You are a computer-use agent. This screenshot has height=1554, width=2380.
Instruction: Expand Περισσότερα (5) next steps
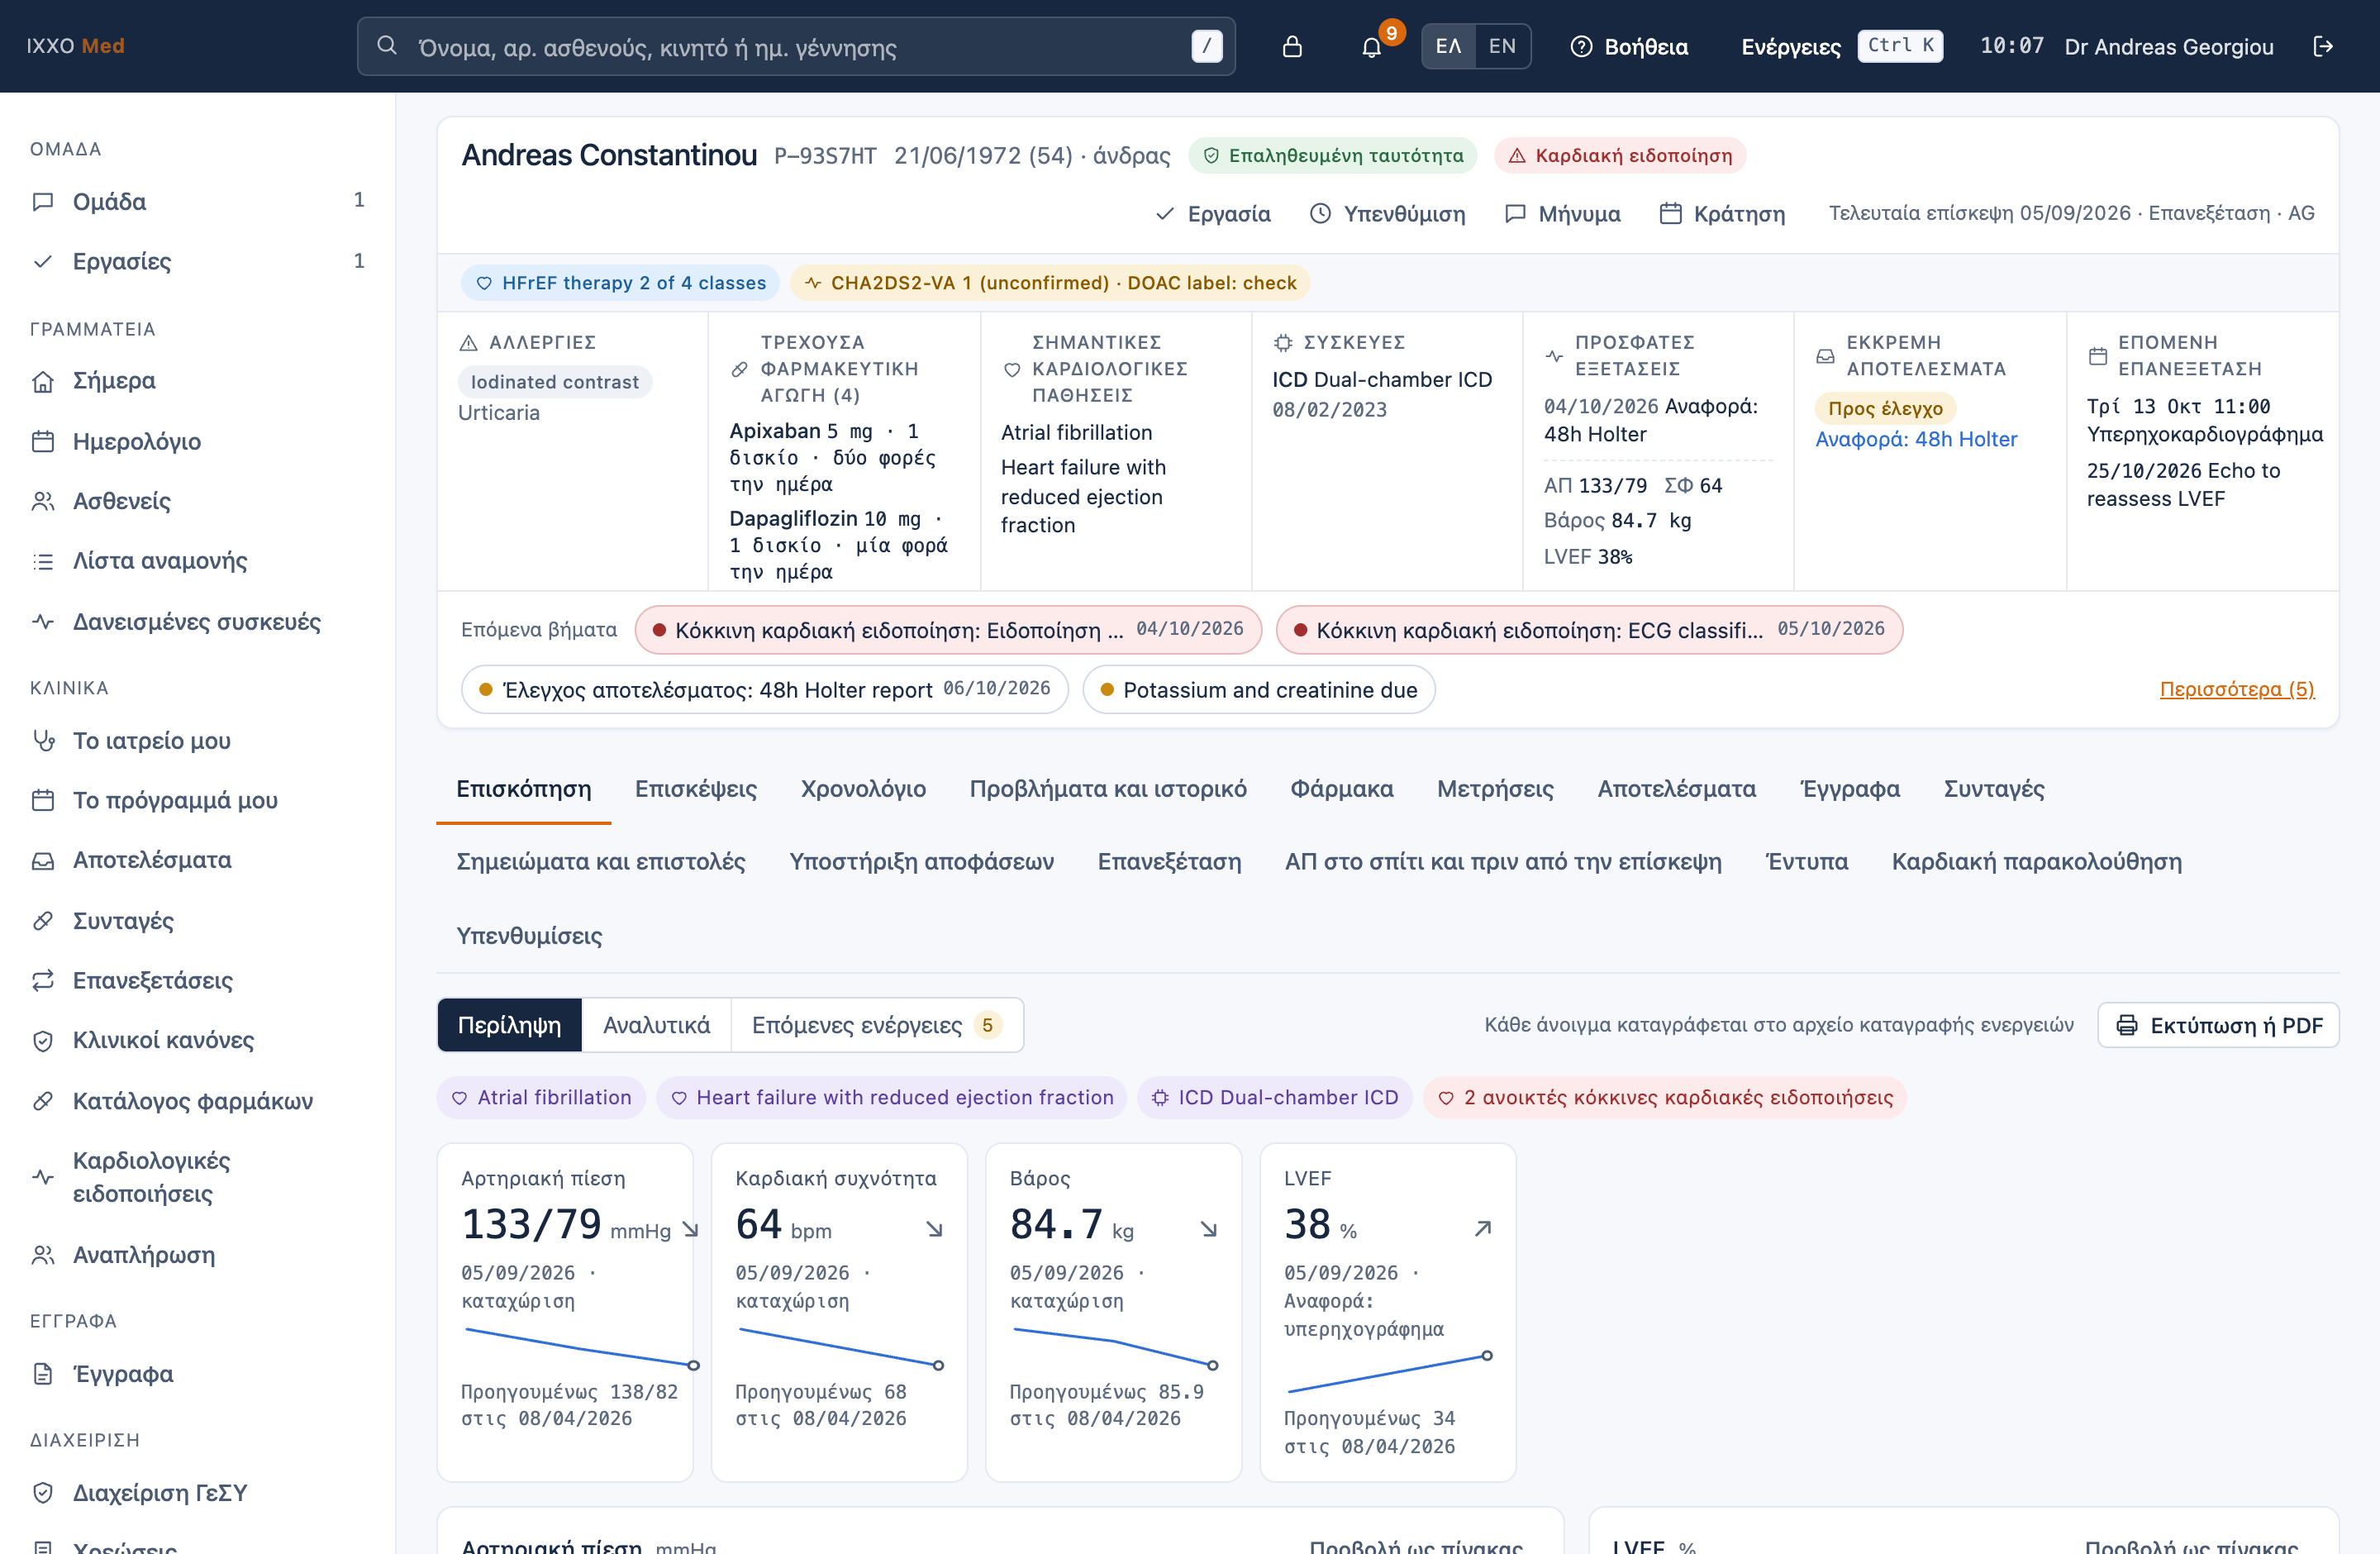[x=2236, y=689]
